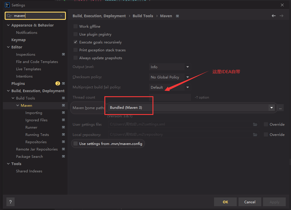Browse folder for User settings file
The image size is (291, 210).
click(x=255, y=125)
